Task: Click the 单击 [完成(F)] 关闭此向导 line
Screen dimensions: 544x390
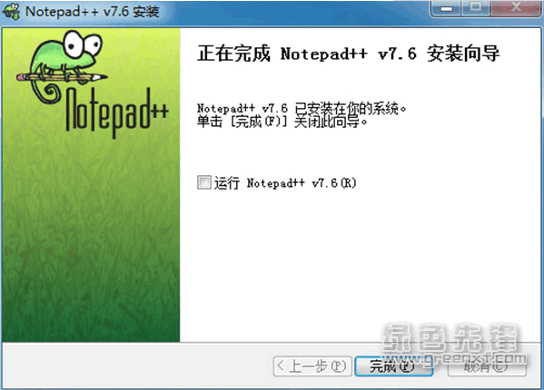Action: pyautogui.click(x=282, y=122)
